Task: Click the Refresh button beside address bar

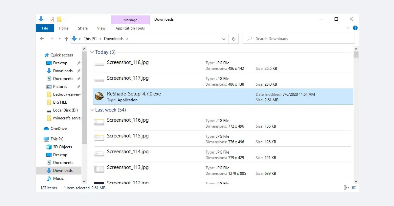Action: (233, 39)
